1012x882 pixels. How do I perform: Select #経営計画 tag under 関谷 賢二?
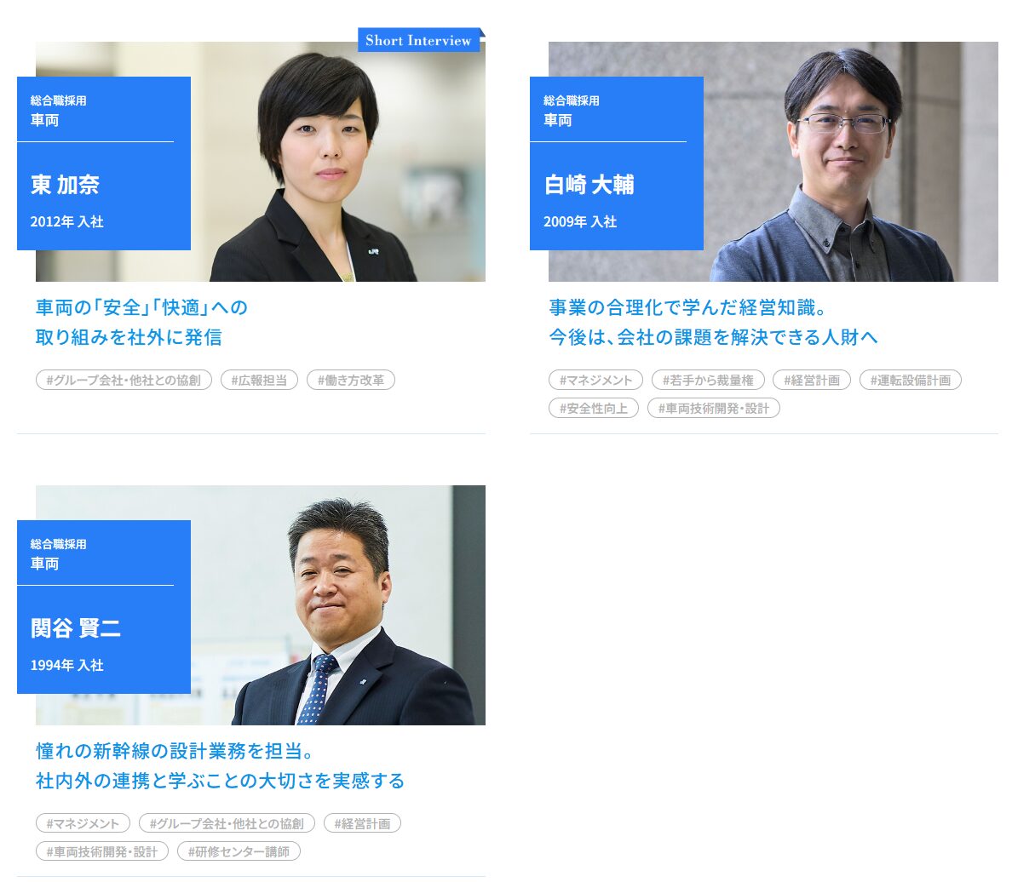[363, 823]
